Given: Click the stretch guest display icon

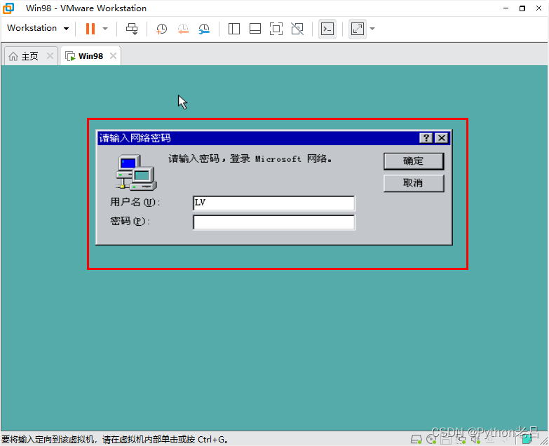Looking at the screenshot, I should (358, 29).
